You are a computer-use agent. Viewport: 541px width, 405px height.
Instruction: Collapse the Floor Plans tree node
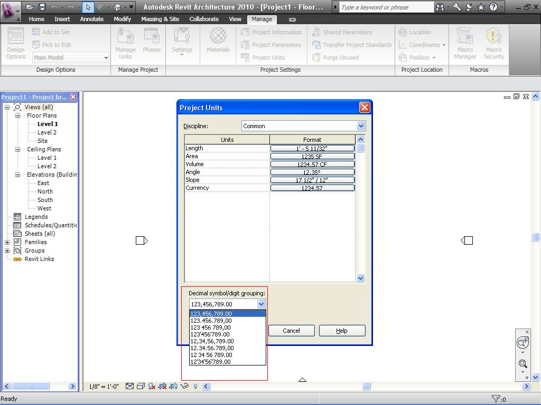pyautogui.click(x=17, y=115)
